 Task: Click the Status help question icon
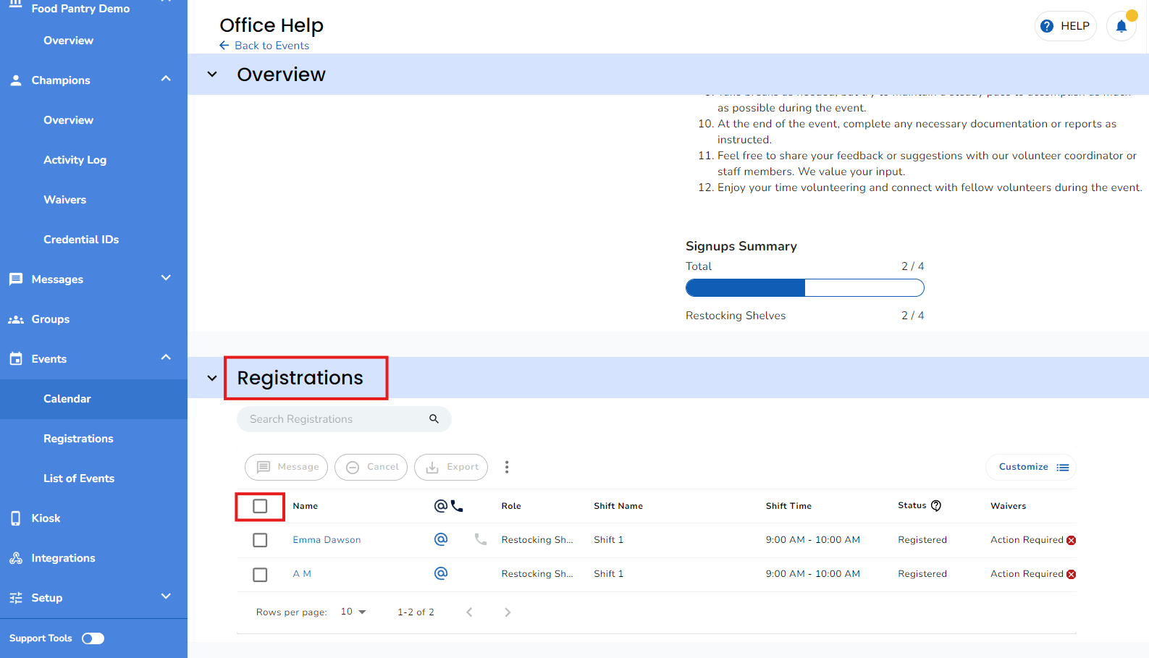pyautogui.click(x=936, y=506)
